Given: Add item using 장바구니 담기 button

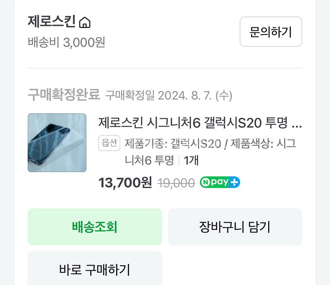Looking at the screenshot, I should coord(235,226).
